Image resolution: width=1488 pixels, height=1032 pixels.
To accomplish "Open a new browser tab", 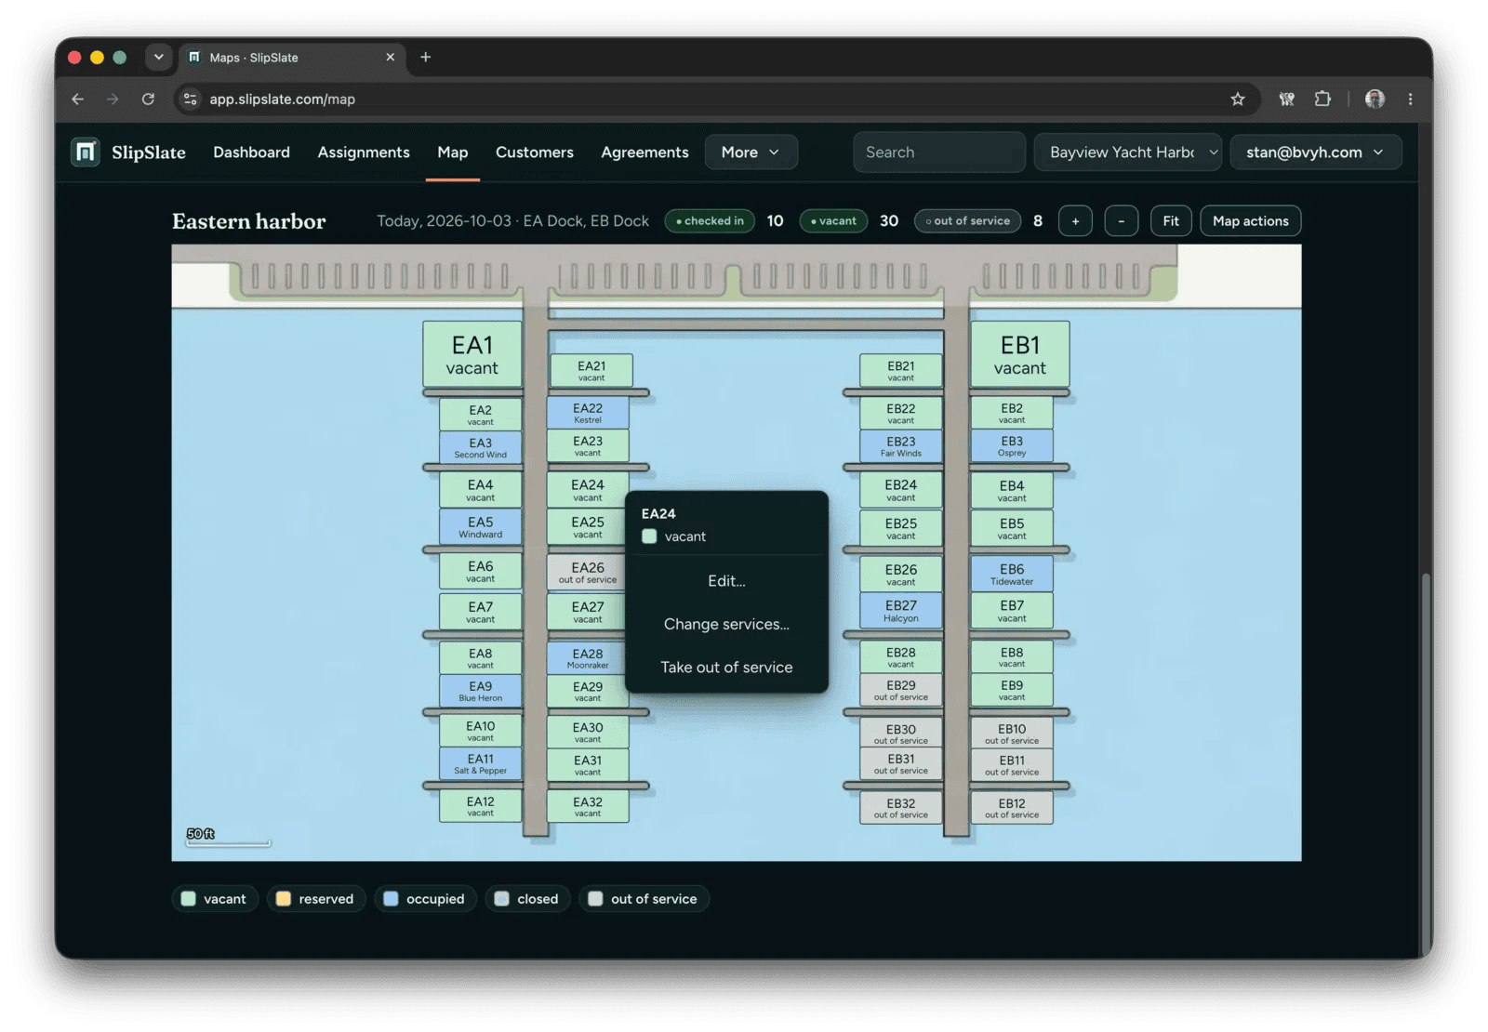I will pyautogui.click(x=425, y=57).
